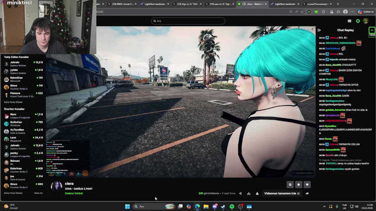This screenshot has height=211, width=376.
Task: Click the black cat-face extension icon
Action: 309,12
